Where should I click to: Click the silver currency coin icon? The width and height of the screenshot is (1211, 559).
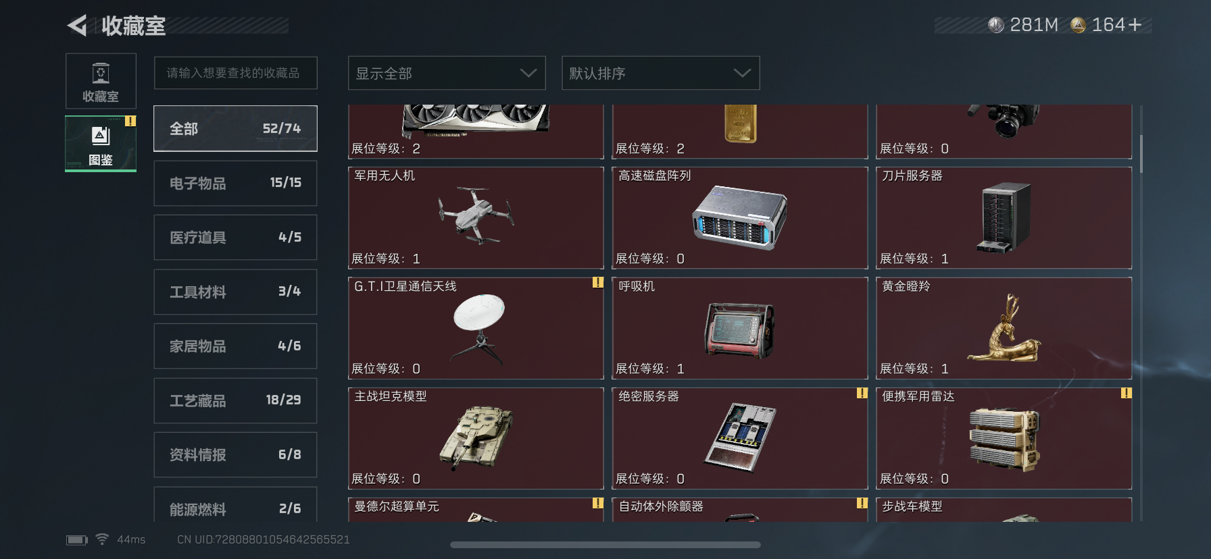pos(995,25)
